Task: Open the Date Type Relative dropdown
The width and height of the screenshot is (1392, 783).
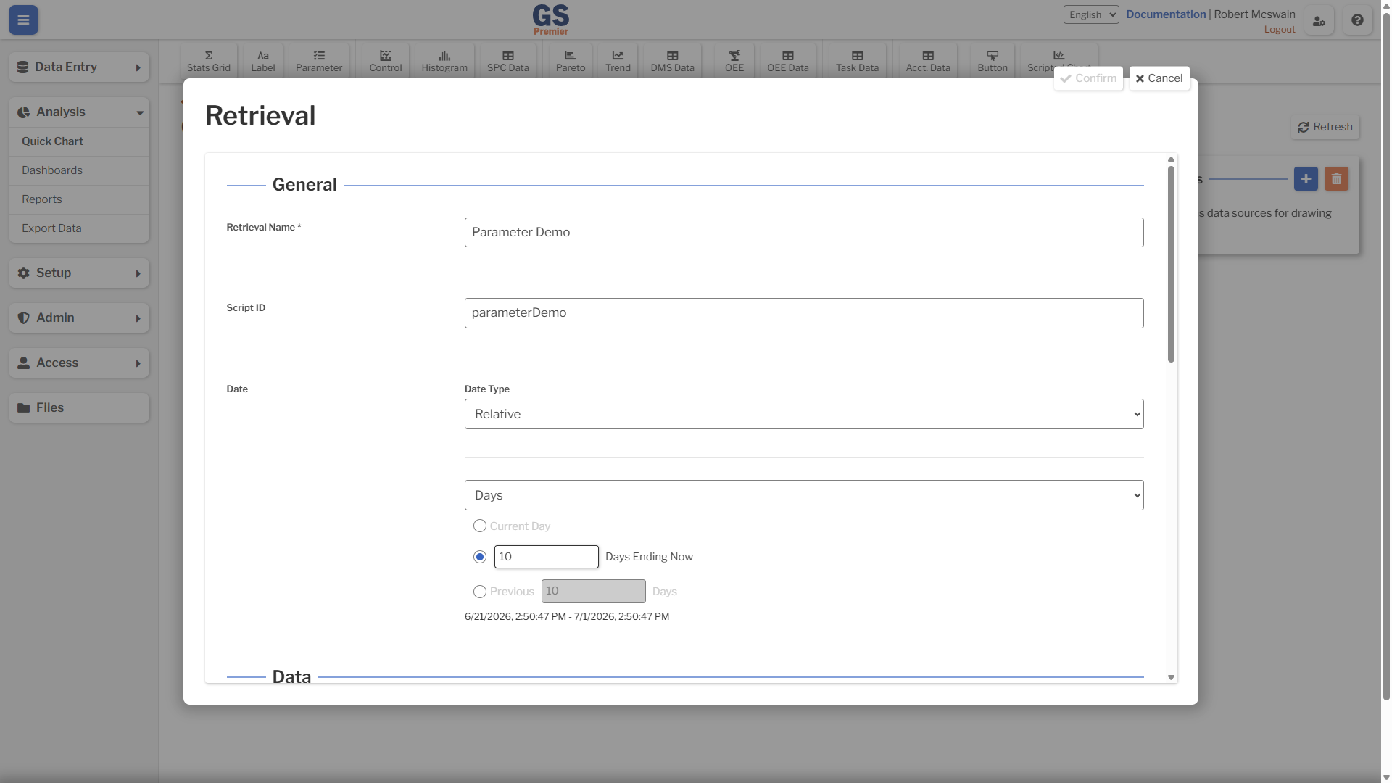Action: 804,414
